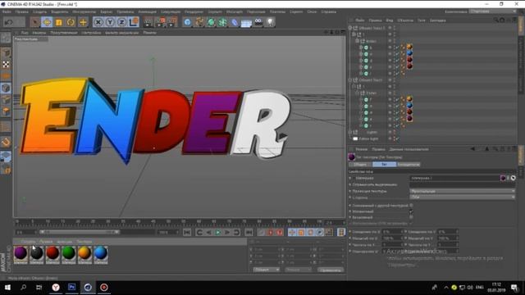525x295 pixels.
Task: Toggle the Tile checkbox in tag properties
Action: tap(411, 211)
